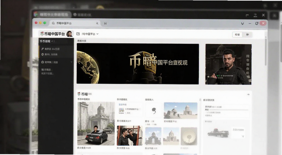The height and width of the screenshot is (155, 282).
Task: Click the down-arrow icon in the front window's title bar
Action: [x=243, y=23]
